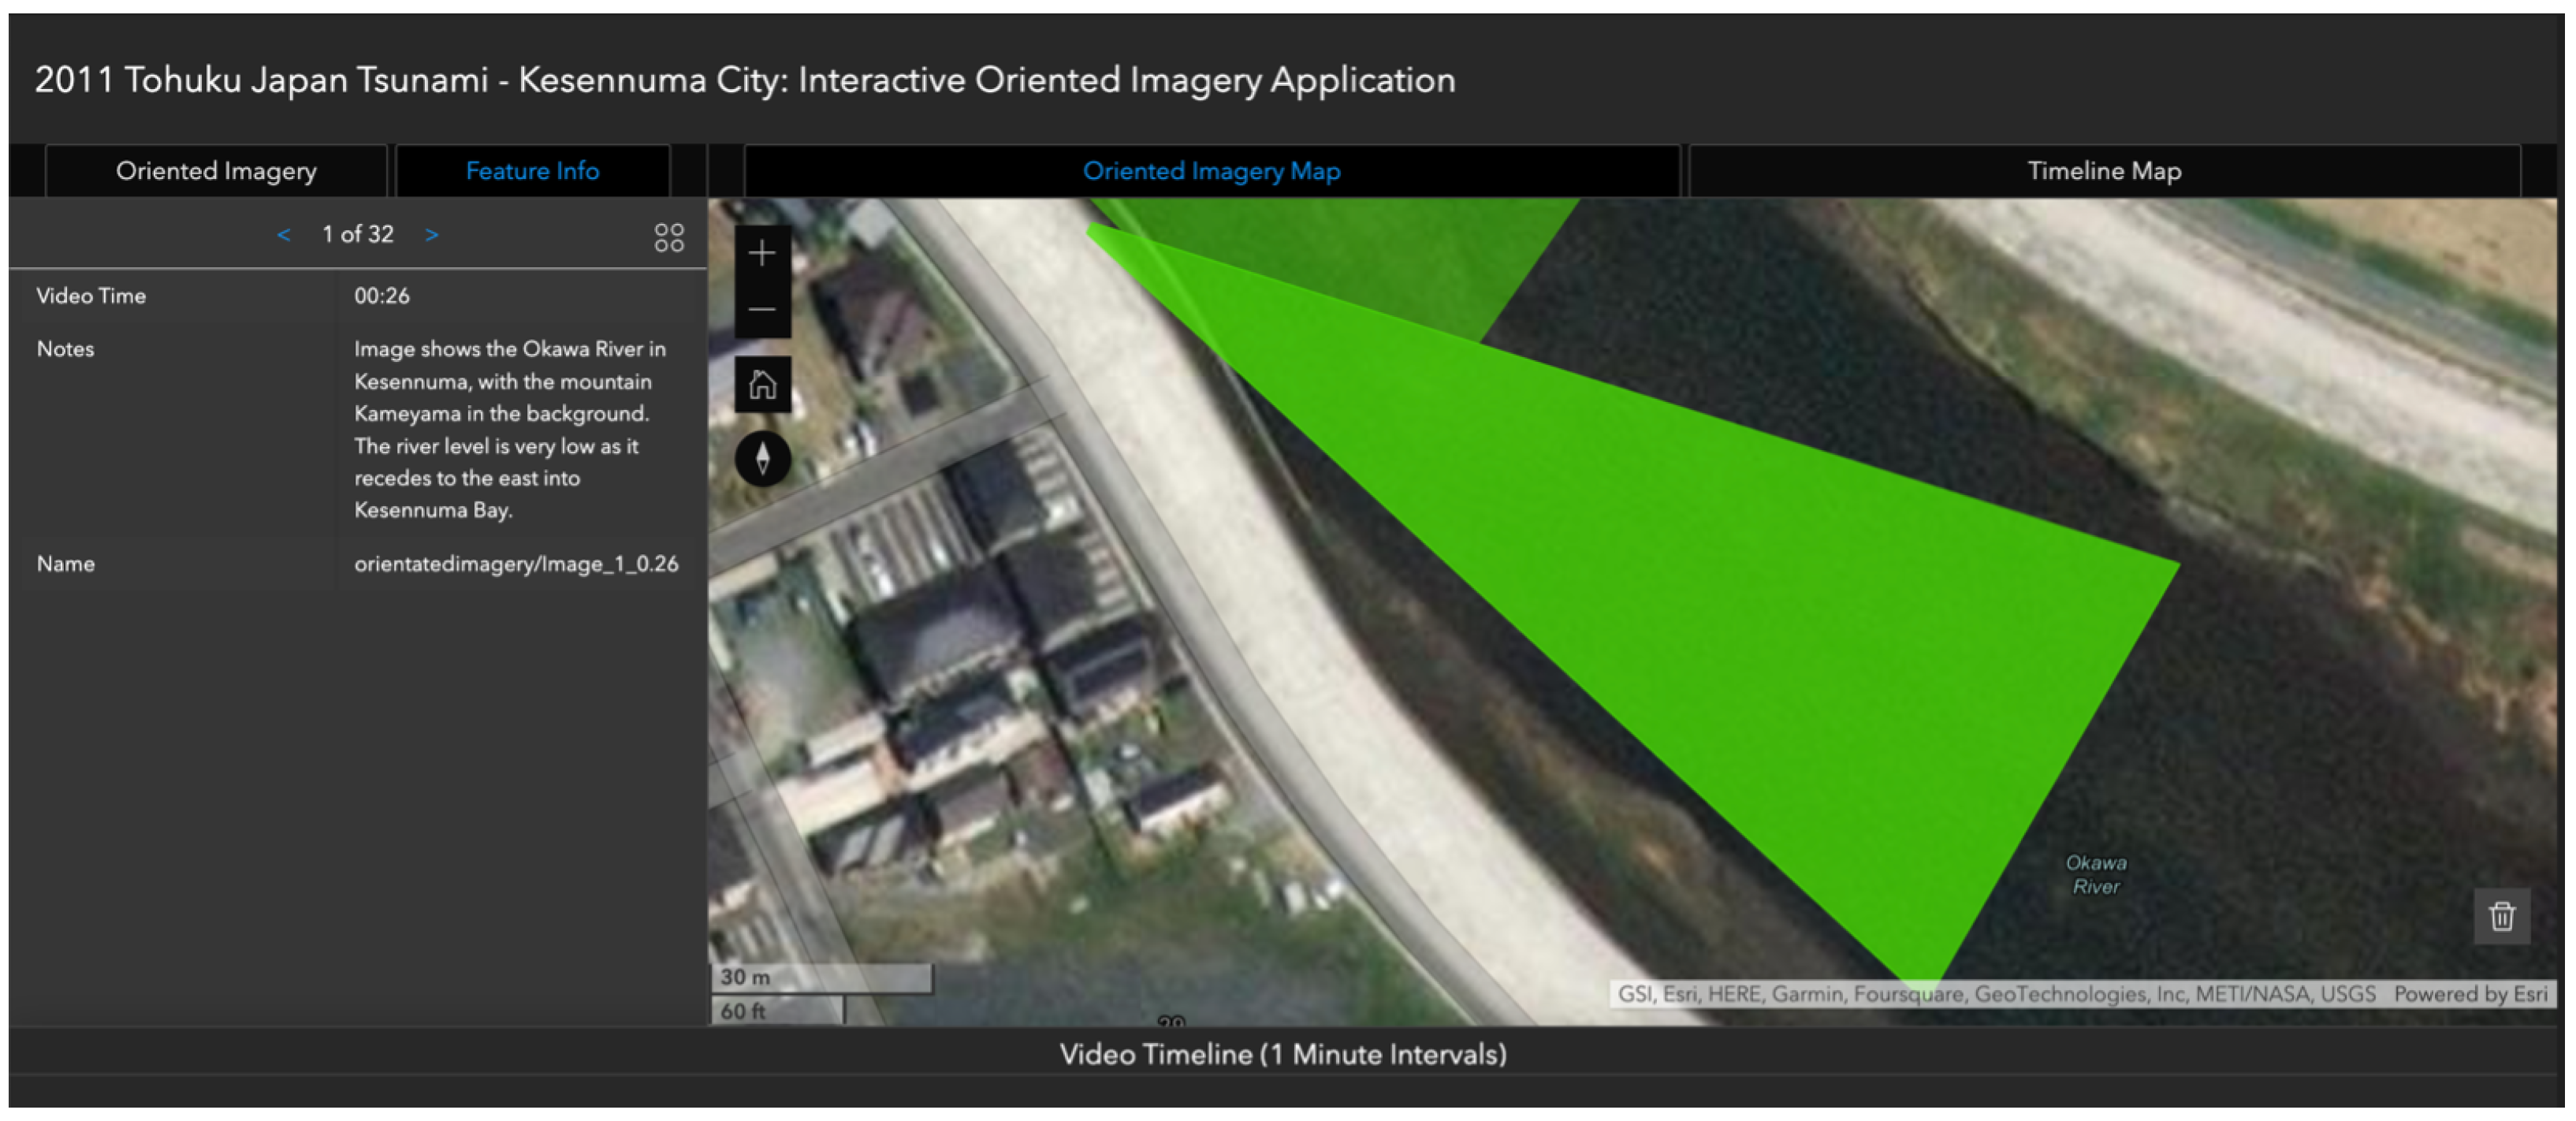Go to next feature with right arrow

(x=431, y=235)
